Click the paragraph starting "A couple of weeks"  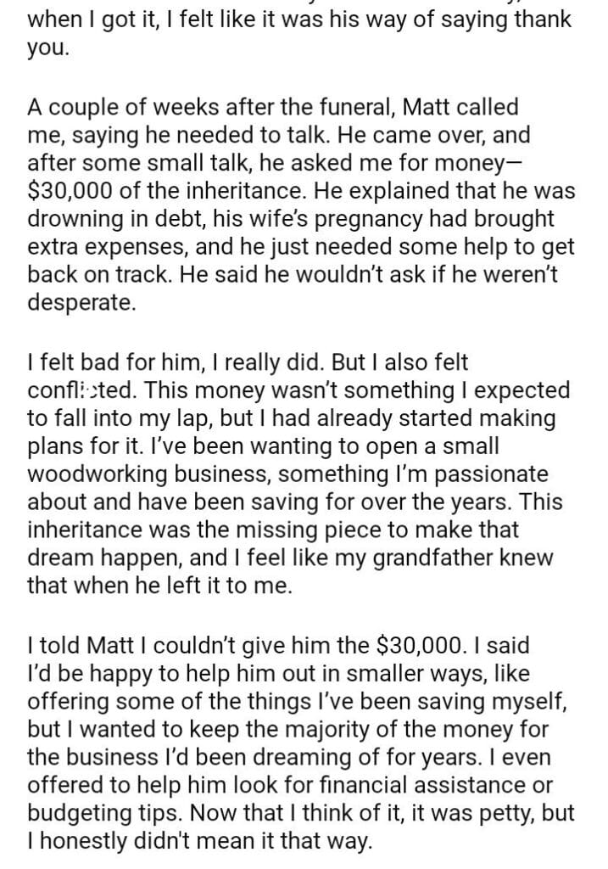pos(301,205)
